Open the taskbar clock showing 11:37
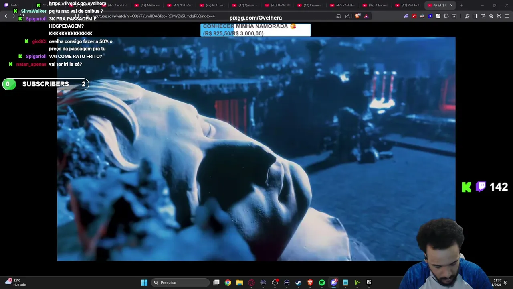This screenshot has height=289, width=513. [x=497, y=283]
